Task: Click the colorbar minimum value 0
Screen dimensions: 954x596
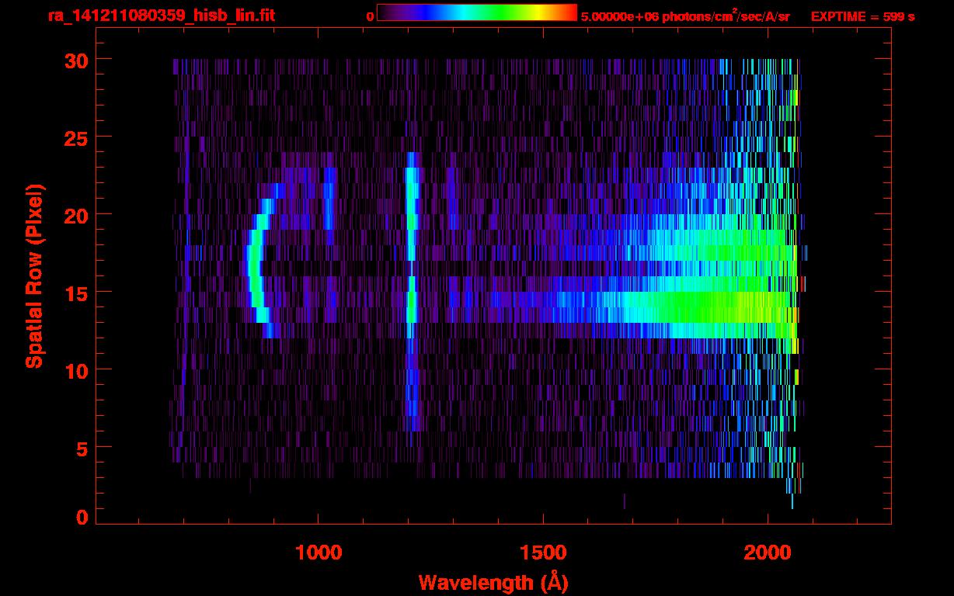Action: click(370, 16)
